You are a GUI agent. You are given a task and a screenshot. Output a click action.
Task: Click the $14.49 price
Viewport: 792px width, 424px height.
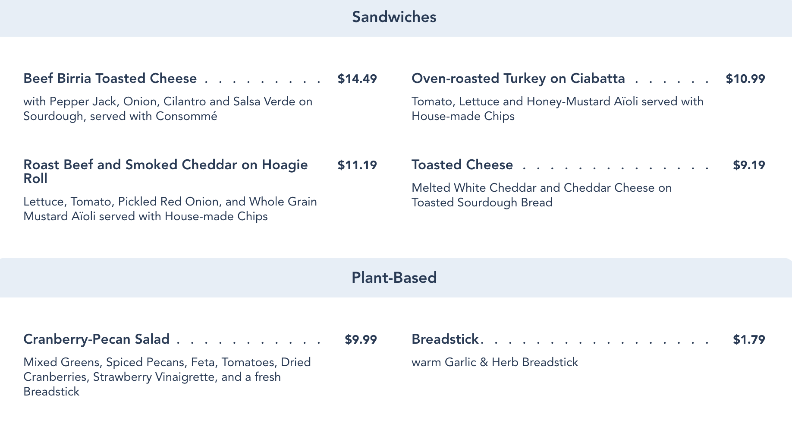(357, 79)
